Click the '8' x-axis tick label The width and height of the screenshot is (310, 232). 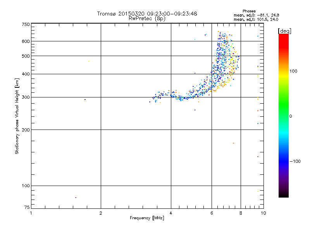point(241,213)
